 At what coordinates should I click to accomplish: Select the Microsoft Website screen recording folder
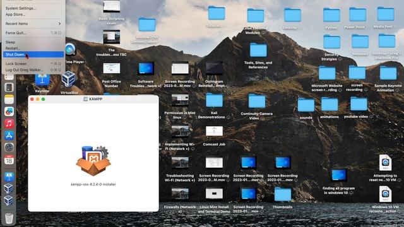pyautogui.click(x=327, y=73)
